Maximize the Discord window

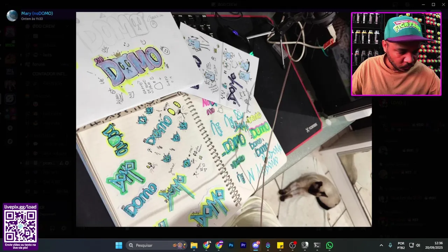click(433, 5)
